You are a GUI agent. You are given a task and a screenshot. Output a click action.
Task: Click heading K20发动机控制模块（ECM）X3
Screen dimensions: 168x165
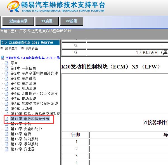point(110,67)
